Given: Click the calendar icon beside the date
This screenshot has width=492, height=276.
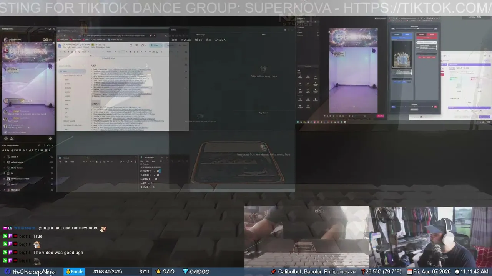Looking at the screenshot, I should pos(410,272).
